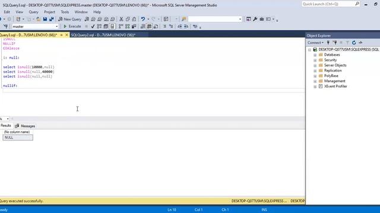Close the SQLQuery3.sql tab
Image resolution: width=380 pixels, height=213 pixels.
click(x=66, y=35)
